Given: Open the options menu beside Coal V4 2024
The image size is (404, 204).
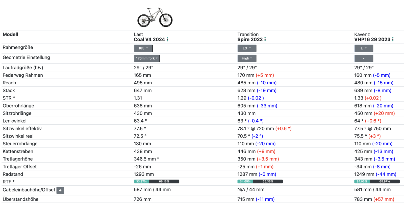Looking at the screenshot, I should tap(167, 40).
